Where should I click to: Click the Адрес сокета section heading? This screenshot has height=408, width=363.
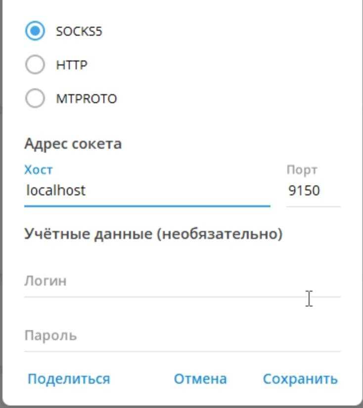[73, 144]
